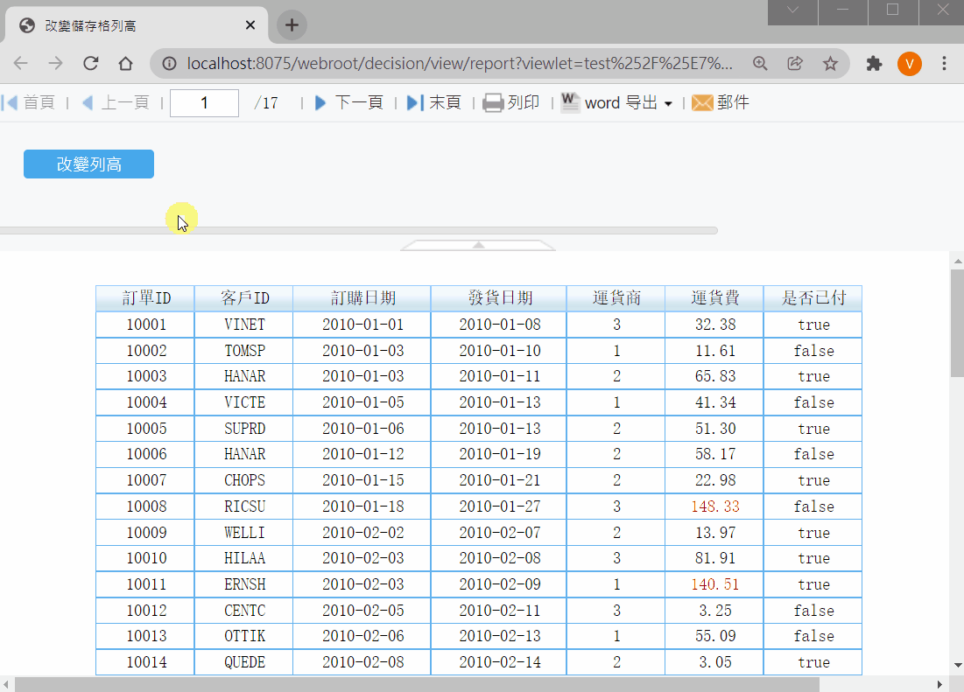The height and width of the screenshot is (692, 964).
Task: Open a new browser tab
Action: click(x=292, y=25)
